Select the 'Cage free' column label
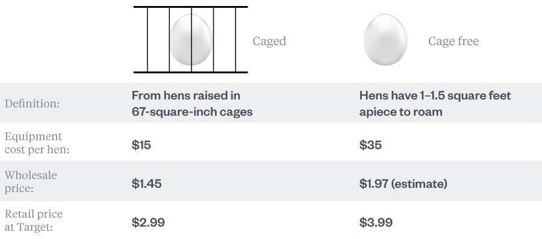Viewport: 542px width, 239px height. point(453,41)
